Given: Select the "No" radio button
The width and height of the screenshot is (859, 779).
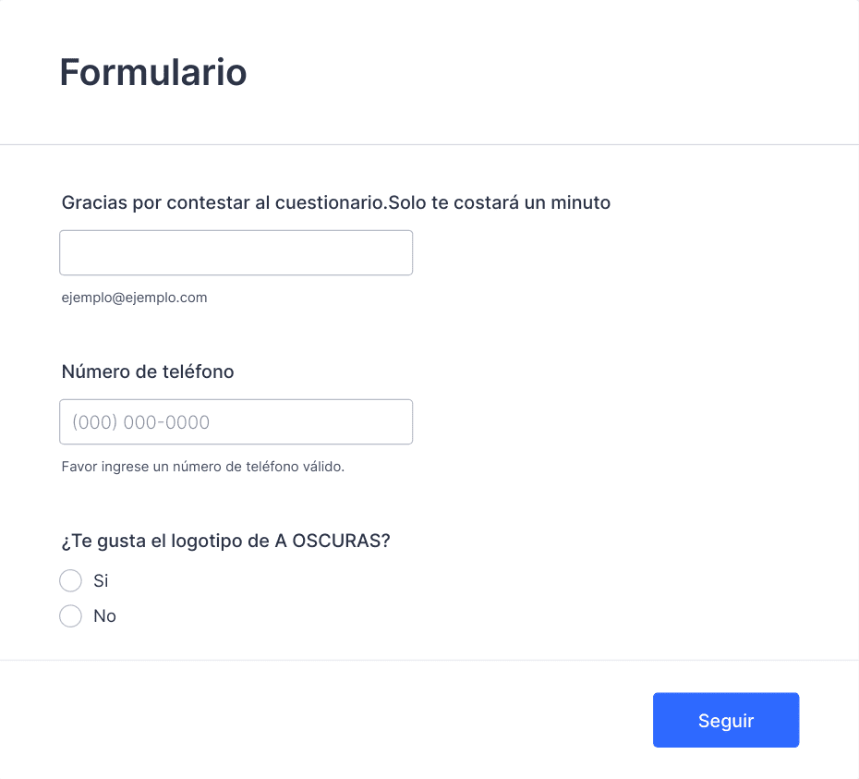Looking at the screenshot, I should coord(71,616).
